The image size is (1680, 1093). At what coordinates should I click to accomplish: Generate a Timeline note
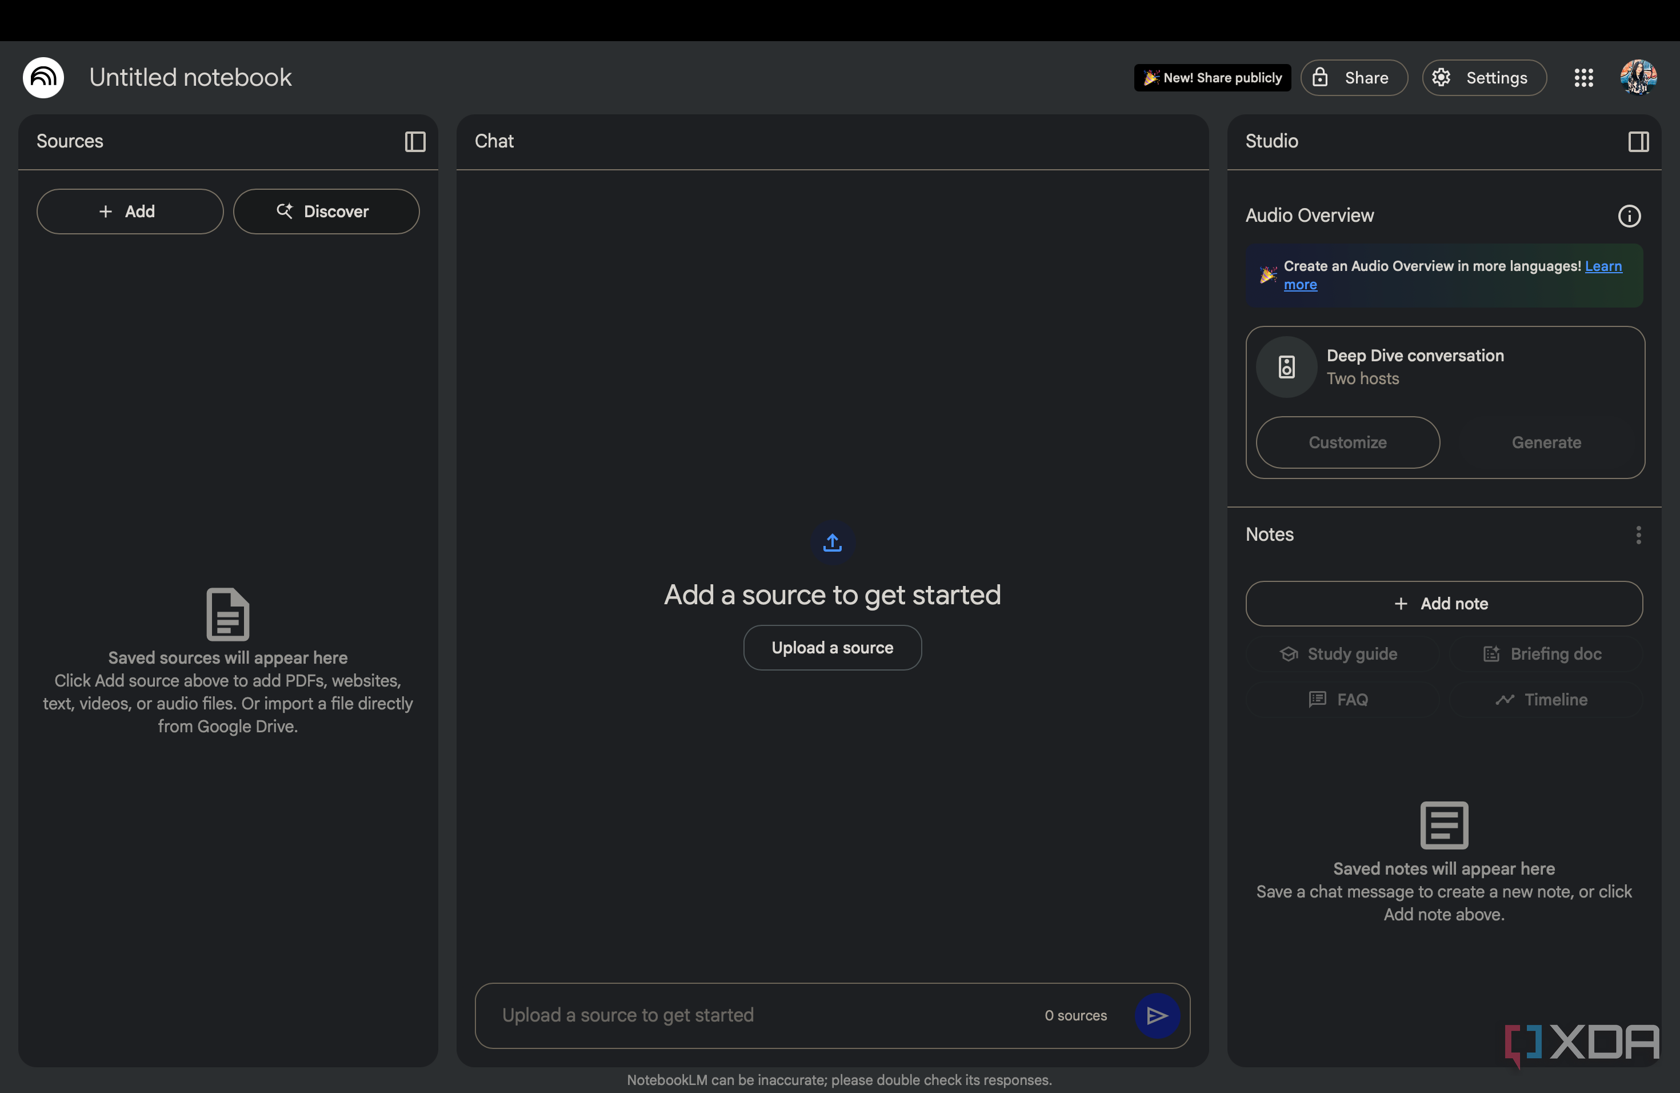1545,700
